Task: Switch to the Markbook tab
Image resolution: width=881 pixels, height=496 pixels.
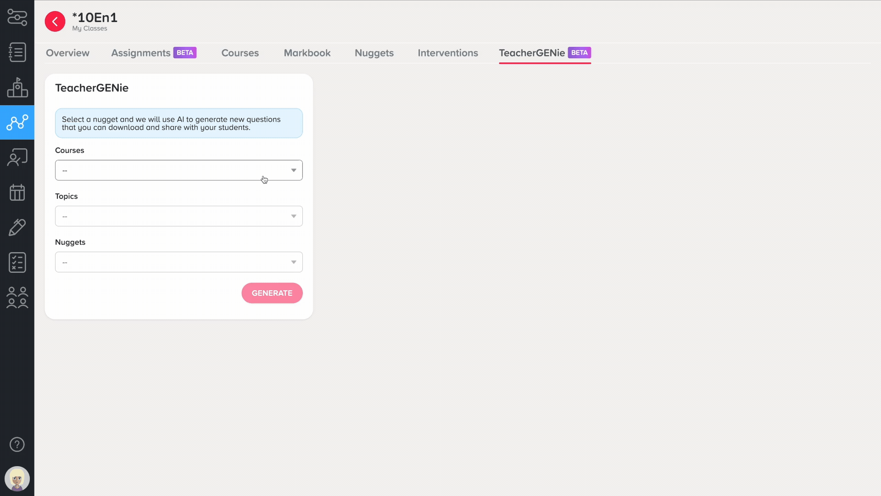Action: click(307, 53)
